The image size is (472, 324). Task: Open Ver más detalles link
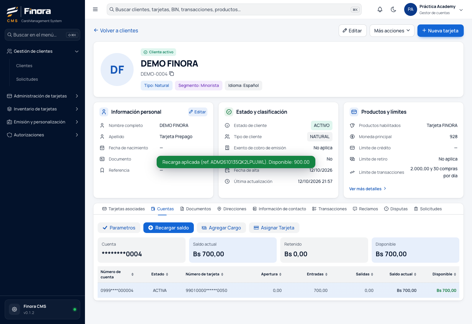tap(368, 189)
